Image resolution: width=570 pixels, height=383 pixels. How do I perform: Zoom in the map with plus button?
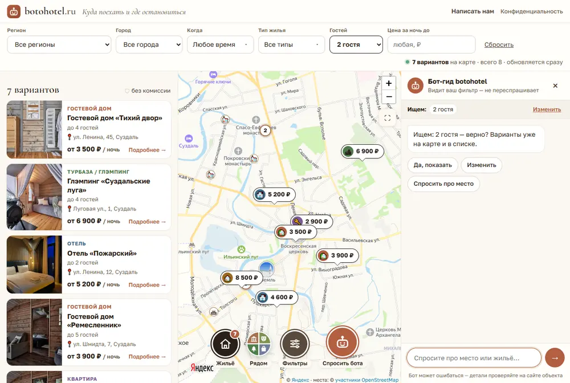pyautogui.click(x=389, y=83)
